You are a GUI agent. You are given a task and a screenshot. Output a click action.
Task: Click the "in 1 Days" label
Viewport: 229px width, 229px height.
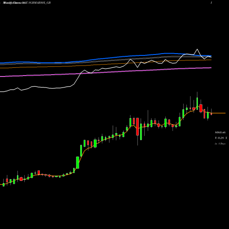[220, 144]
